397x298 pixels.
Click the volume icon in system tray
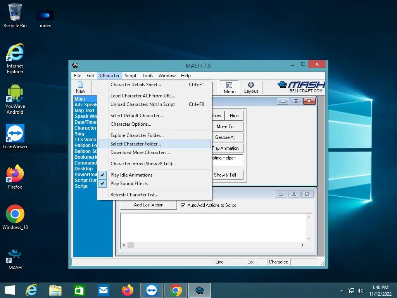coord(361,291)
